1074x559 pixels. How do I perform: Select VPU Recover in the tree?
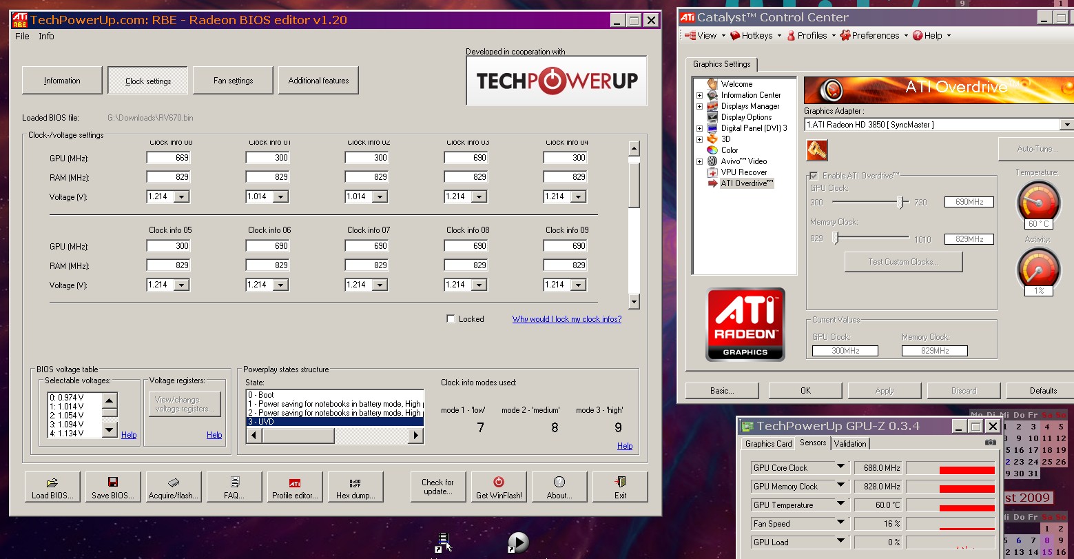pos(743,172)
